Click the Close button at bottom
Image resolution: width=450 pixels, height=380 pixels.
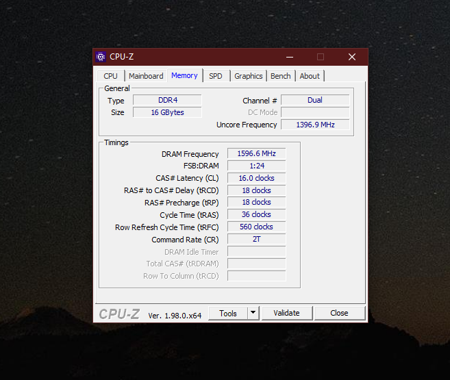pyautogui.click(x=340, y=313)
